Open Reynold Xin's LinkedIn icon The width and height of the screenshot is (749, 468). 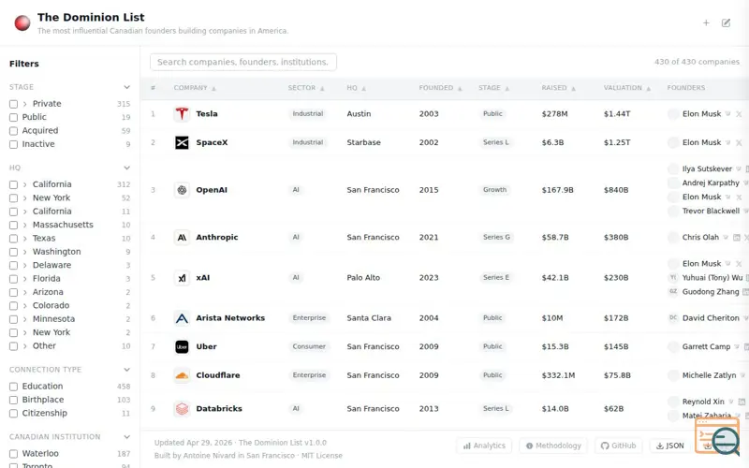tap(742, 402)
